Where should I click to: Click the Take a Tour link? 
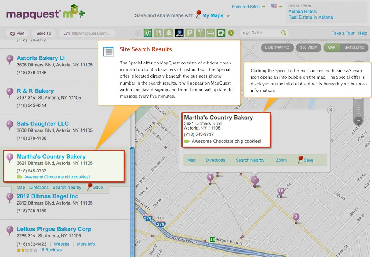(343, 33)
